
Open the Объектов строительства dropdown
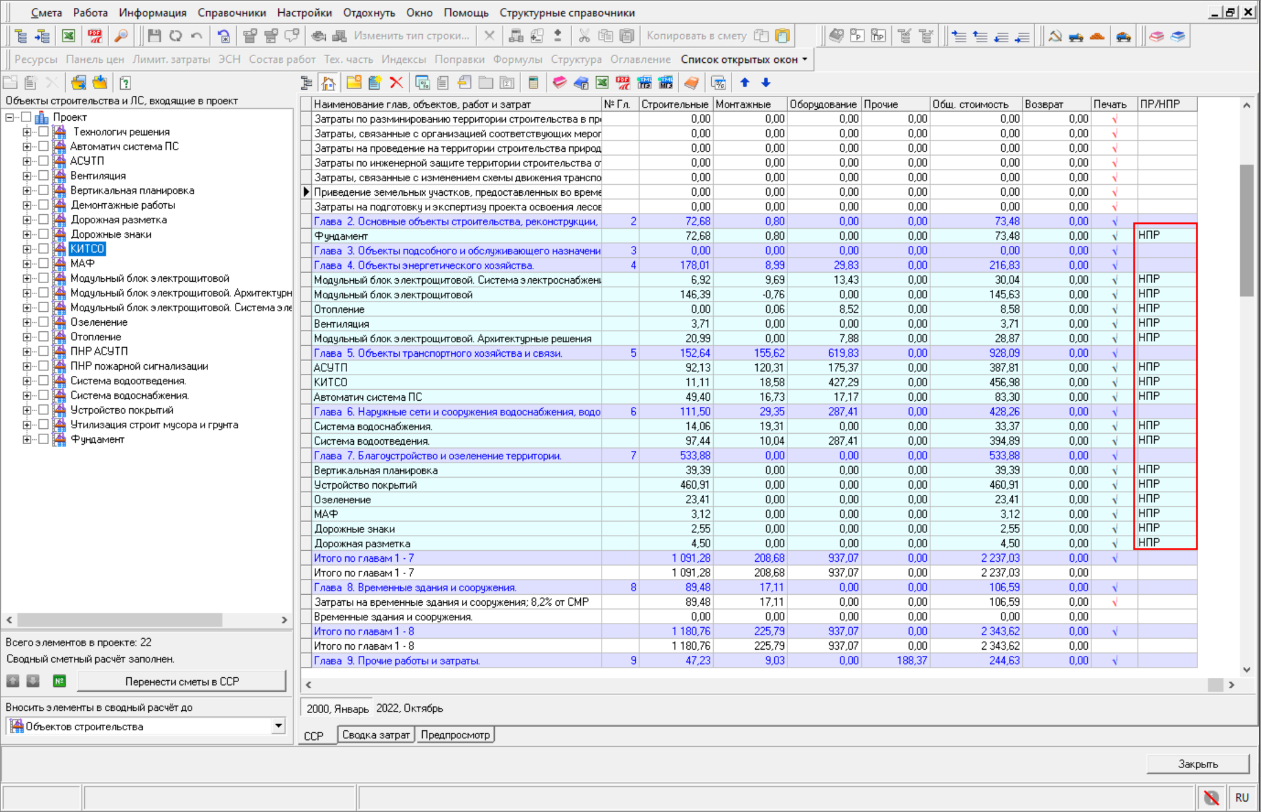click(x=278, y=726)
